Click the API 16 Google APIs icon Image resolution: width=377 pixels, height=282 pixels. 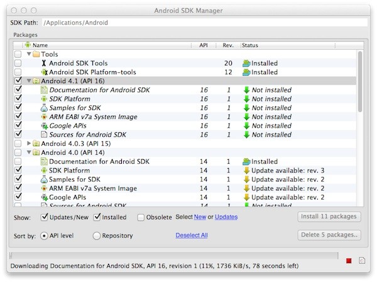pyautogui.click(x=45, y=126)
